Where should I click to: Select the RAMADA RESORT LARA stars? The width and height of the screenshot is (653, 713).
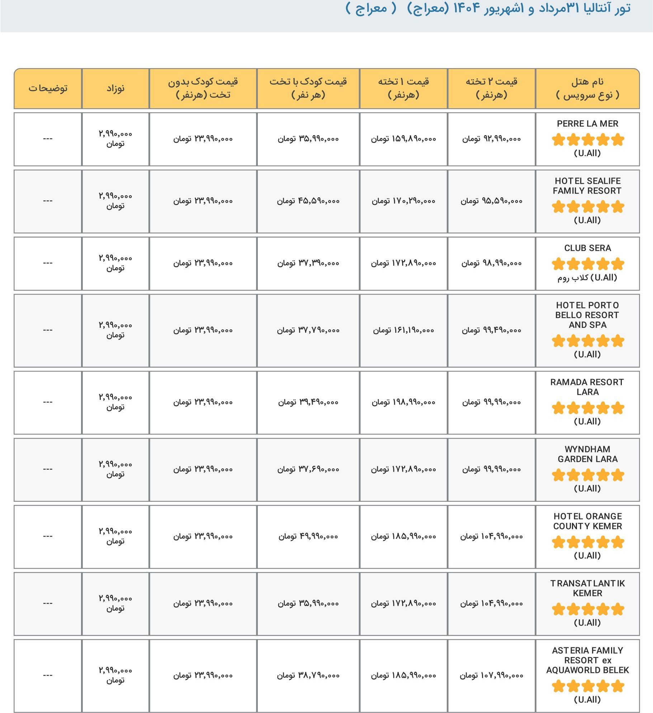click(x=588, y=408)
